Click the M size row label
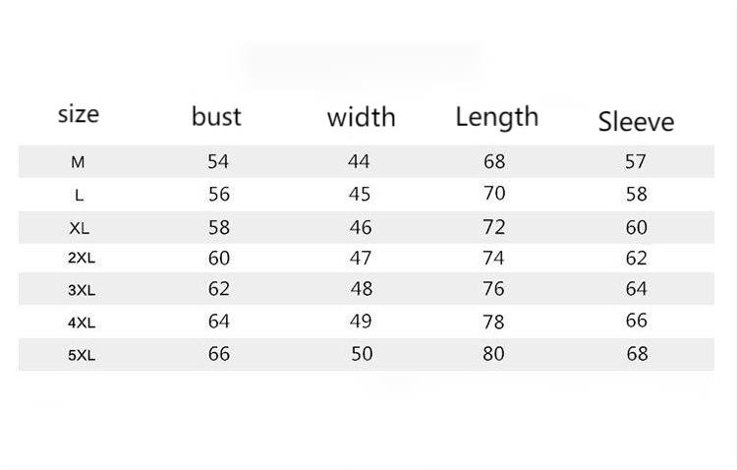 (x=79, y=162)
